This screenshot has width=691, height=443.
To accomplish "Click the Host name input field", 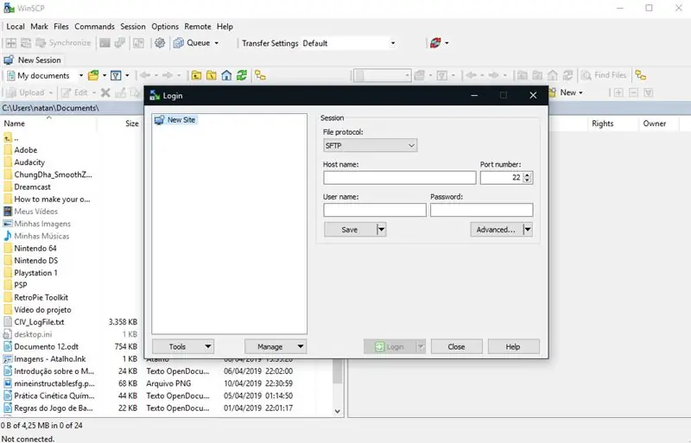I will click(x=400, y=178).
